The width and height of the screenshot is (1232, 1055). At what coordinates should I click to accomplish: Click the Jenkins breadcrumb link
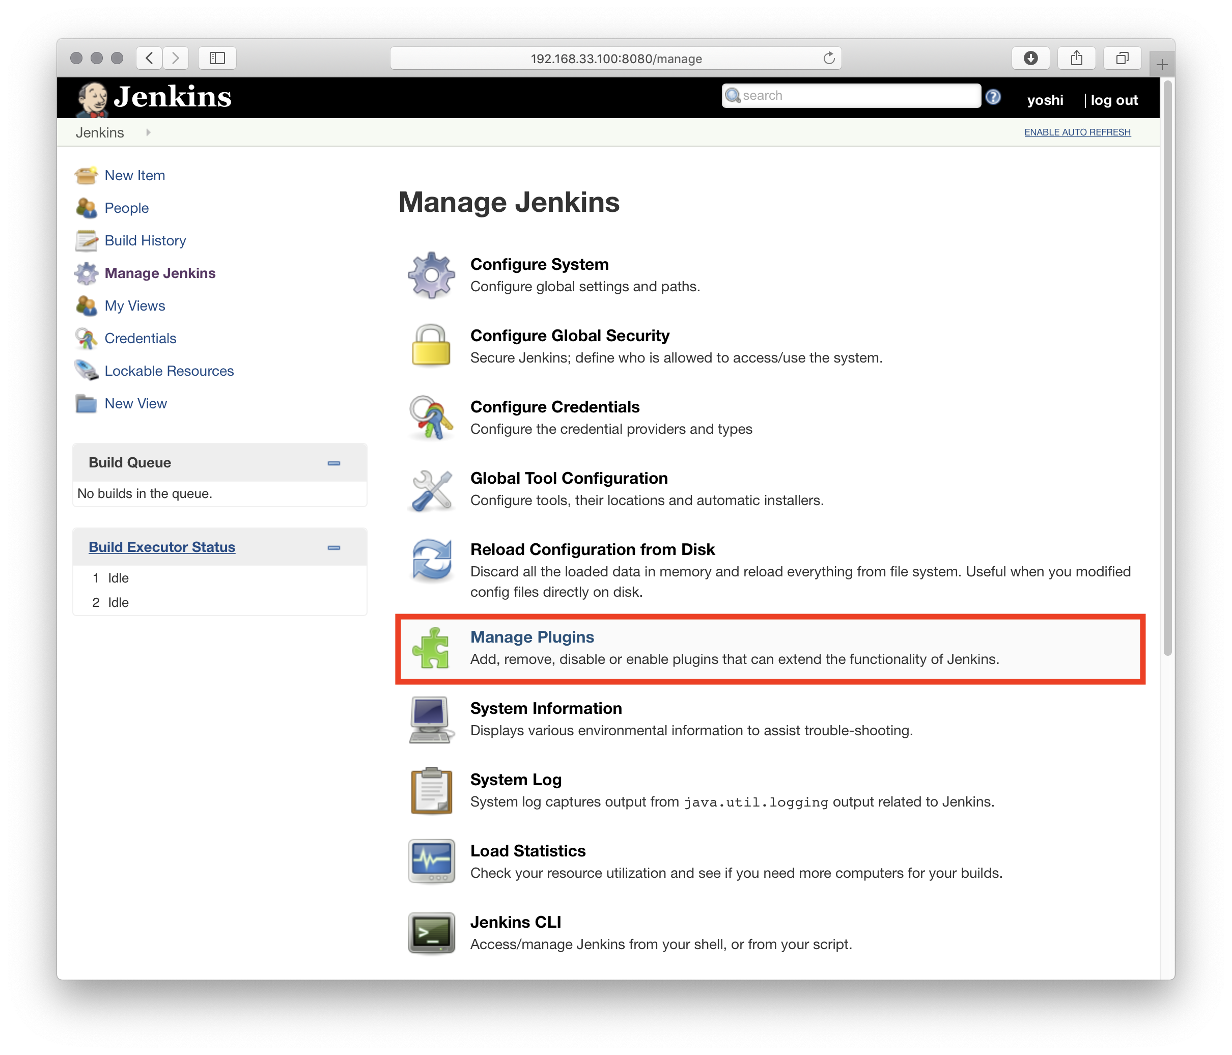point(100,132)
